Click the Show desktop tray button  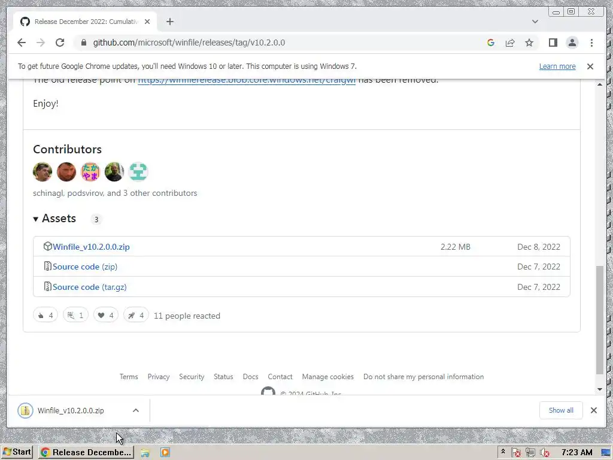tap(606, 453)
